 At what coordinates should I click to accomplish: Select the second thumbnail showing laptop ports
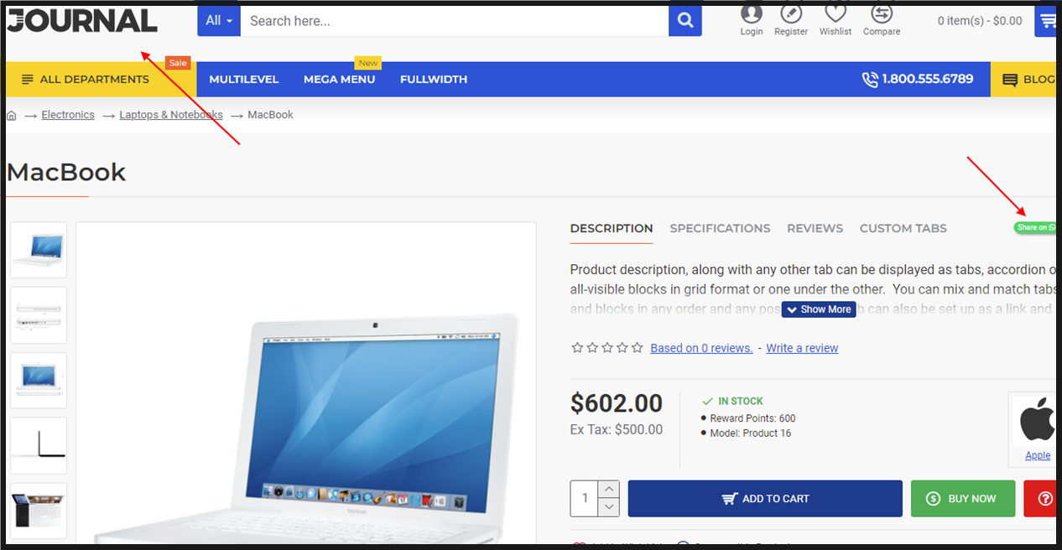(39, 315)
